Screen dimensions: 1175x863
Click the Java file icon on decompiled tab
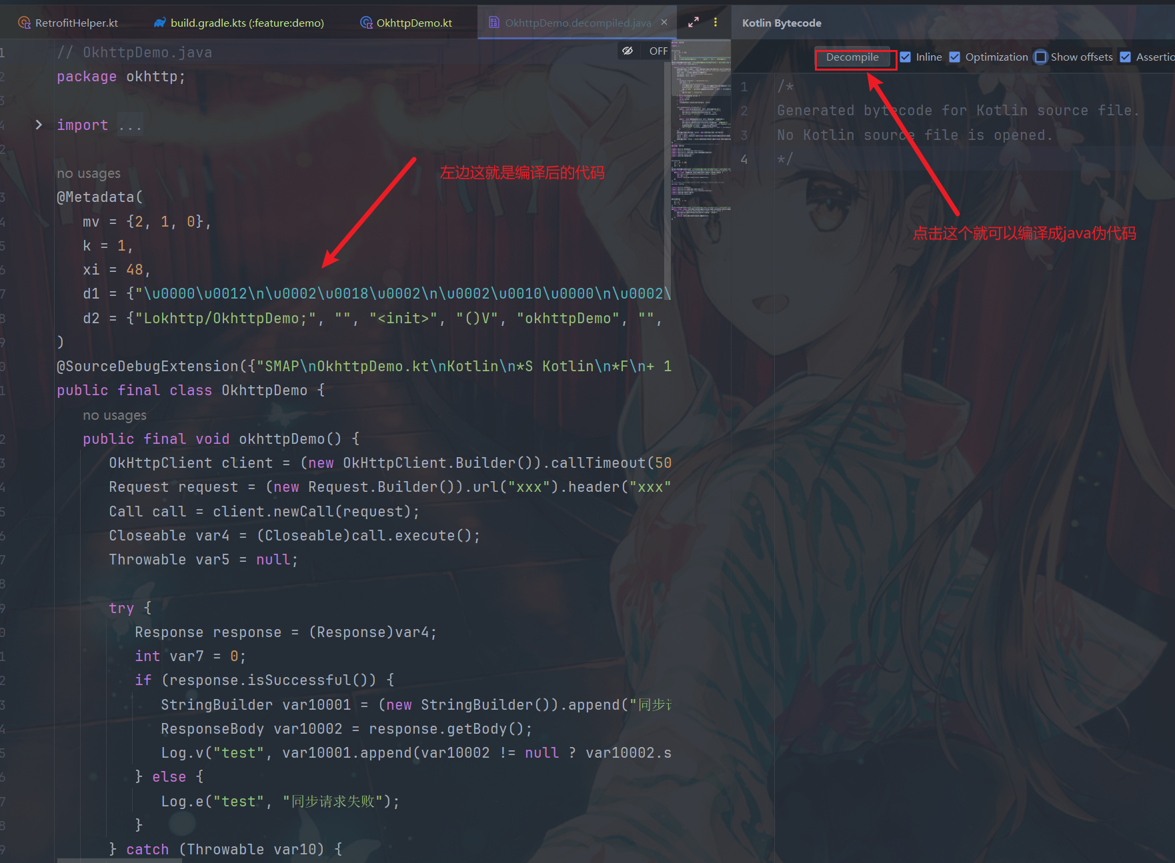pyautogui.click(x=494, y=23)
